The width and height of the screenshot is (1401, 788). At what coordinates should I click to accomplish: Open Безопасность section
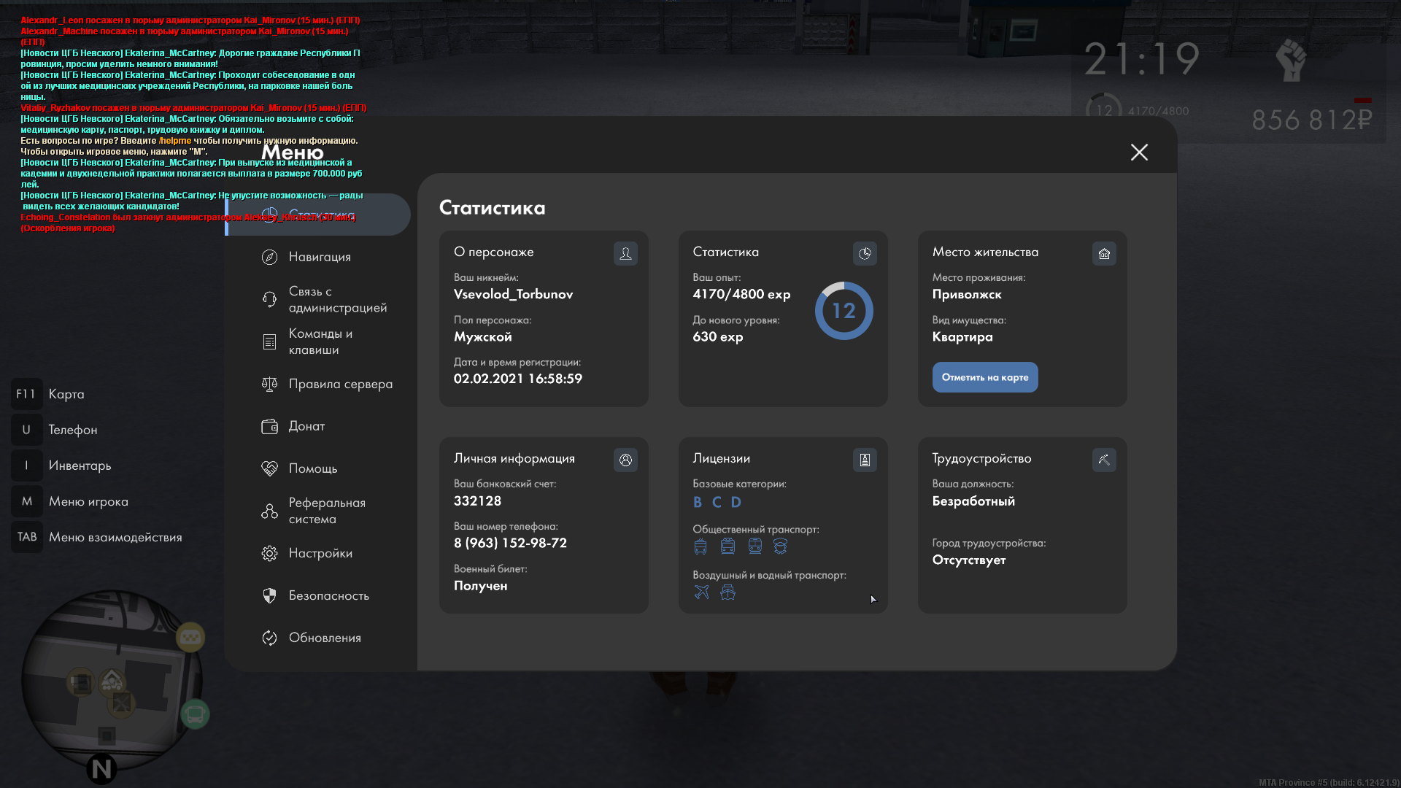click(x=328, y=595)
